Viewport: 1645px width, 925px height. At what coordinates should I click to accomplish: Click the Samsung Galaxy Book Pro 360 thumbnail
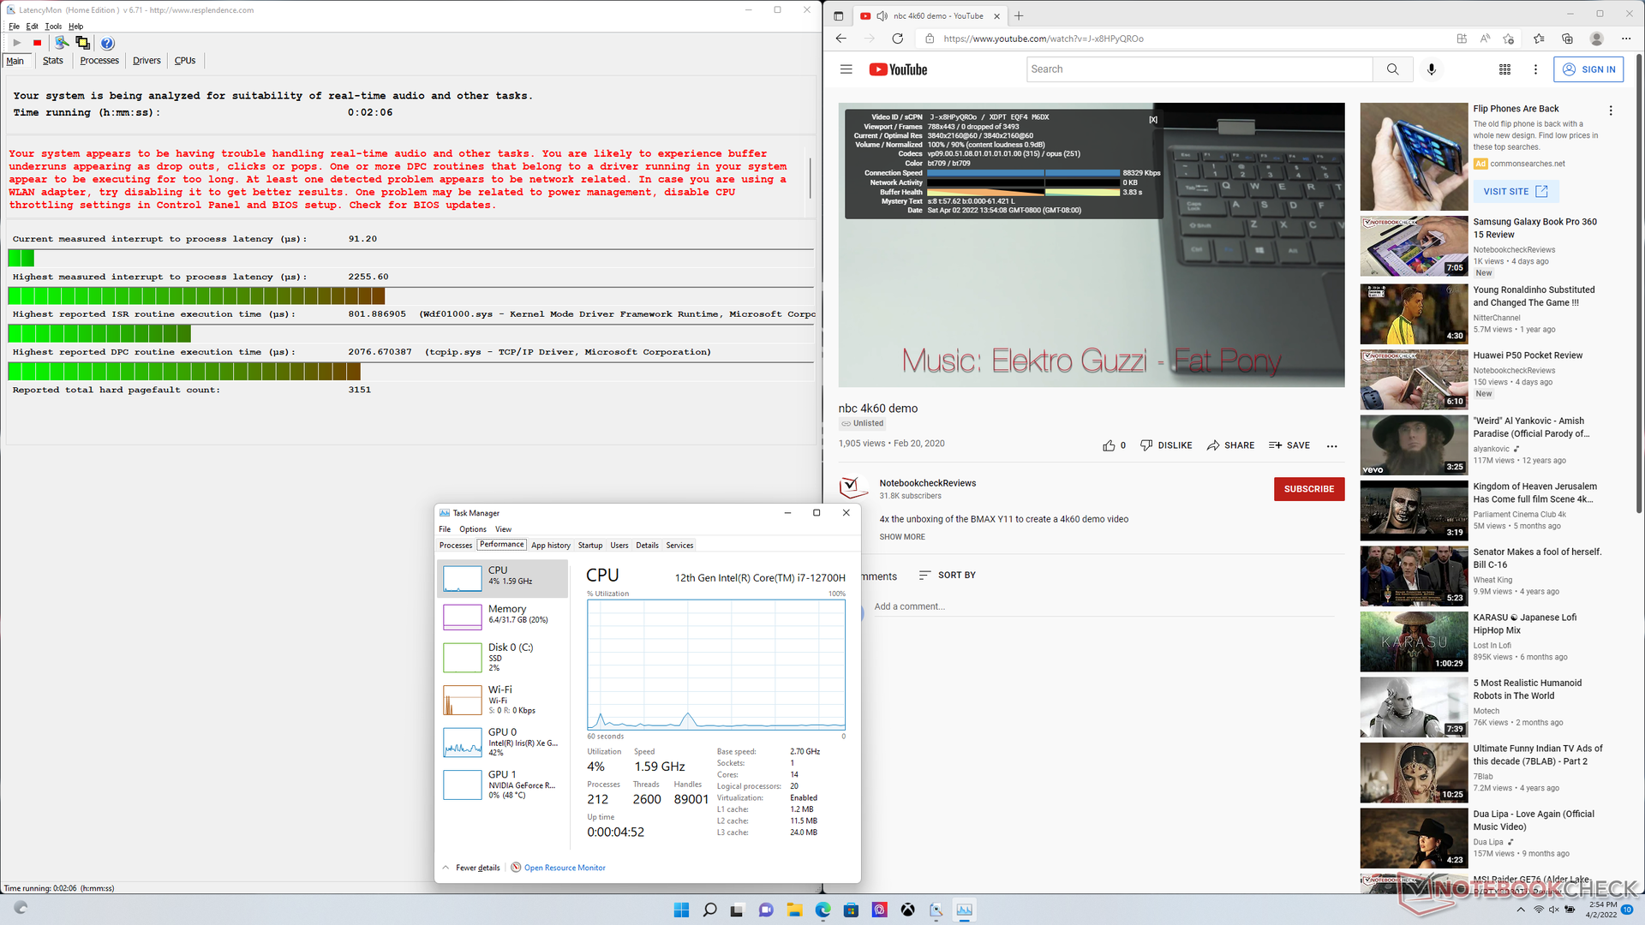[x=1414, y=246]
